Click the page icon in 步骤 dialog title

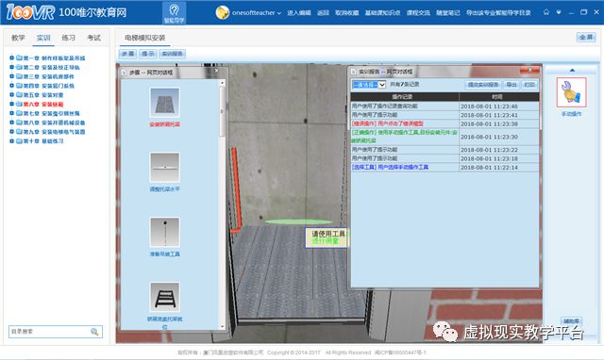pos(124,73)
